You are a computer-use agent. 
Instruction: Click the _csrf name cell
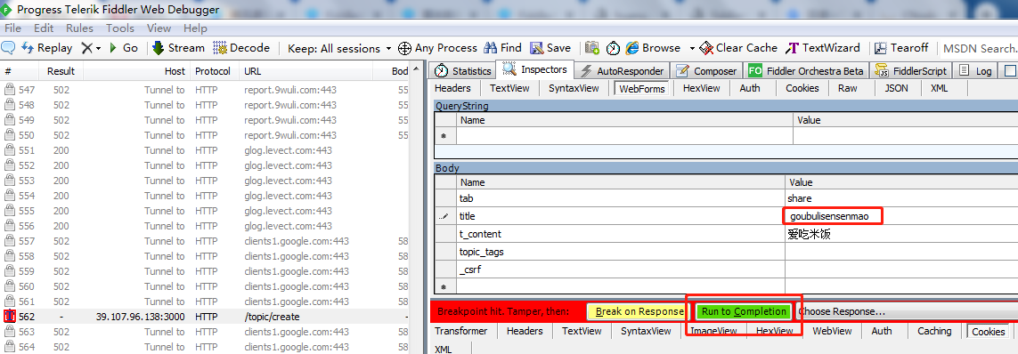tap(620, 270)
